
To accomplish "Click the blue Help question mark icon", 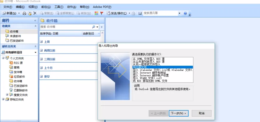I will pyautogui.click(x=185, y=13).
